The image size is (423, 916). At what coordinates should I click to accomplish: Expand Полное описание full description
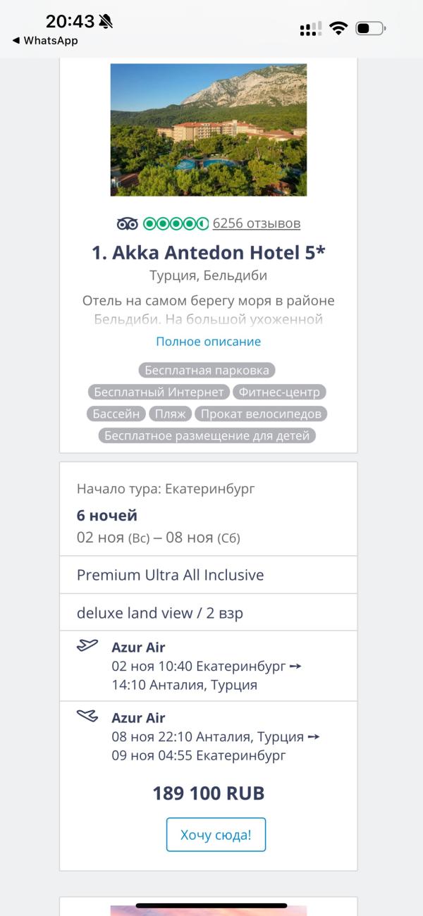pyautogui.click(x=209, y=342)
